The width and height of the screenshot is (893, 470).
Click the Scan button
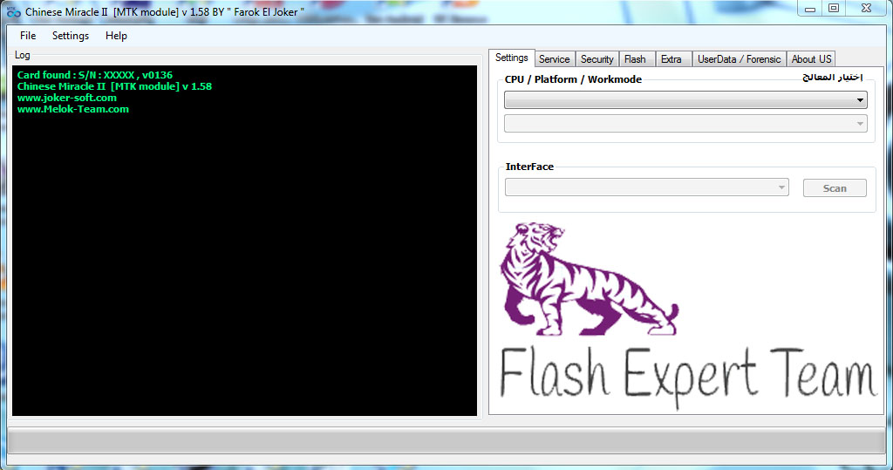click(x=835, y=188)
